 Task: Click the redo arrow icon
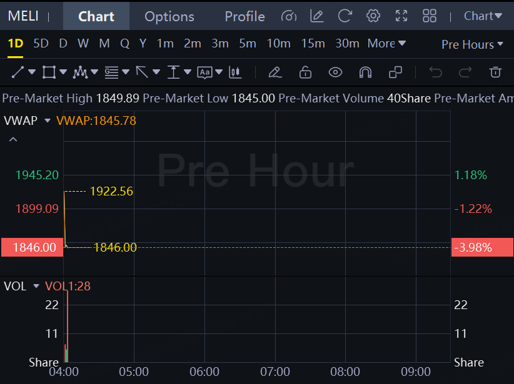point(465,72)
